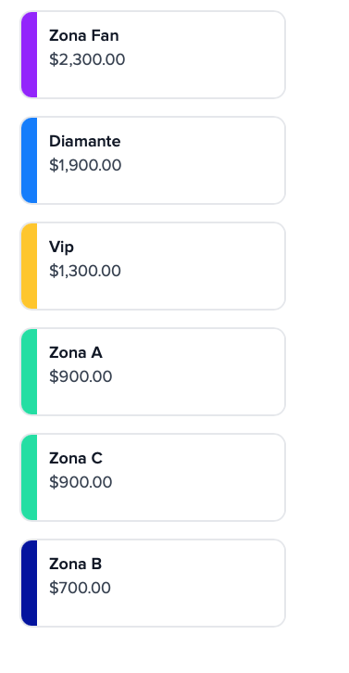Click the $700.00 Zona B price
Viewport: 349px width, 673px height.
(80, 588)
